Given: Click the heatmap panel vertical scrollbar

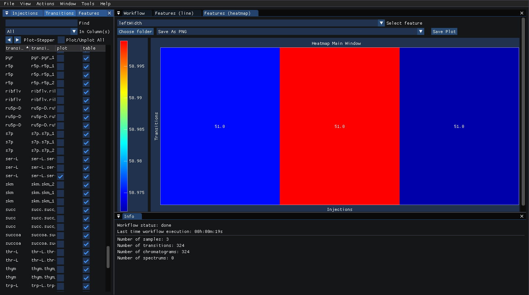Looking at the screenshot, I should (x=523, y=111).
